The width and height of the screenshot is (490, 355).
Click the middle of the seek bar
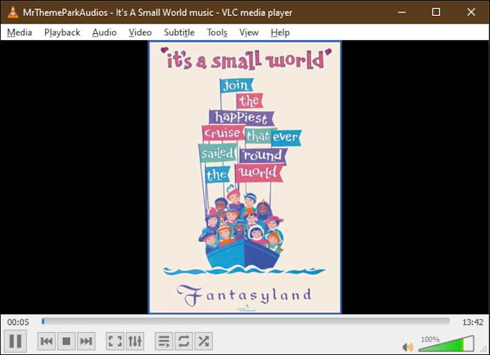click(245, 322)
